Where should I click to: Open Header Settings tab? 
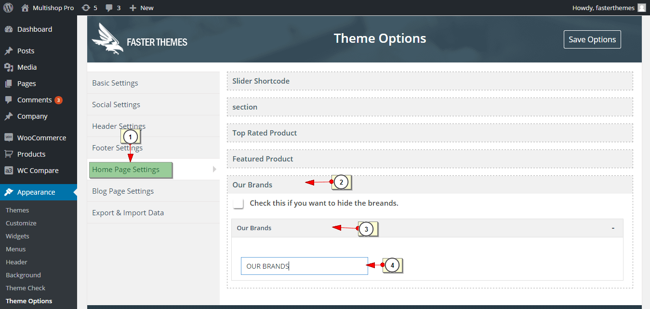[153, 126]
